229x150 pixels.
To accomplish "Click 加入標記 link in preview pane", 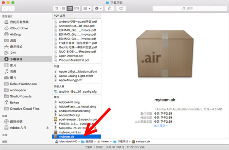I will pos(161,126).
